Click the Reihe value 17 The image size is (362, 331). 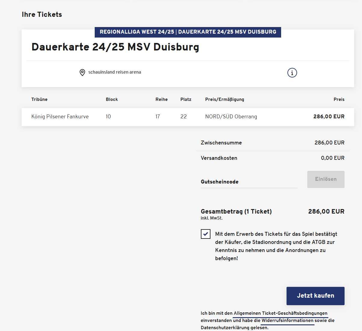(x=158, y=117)
